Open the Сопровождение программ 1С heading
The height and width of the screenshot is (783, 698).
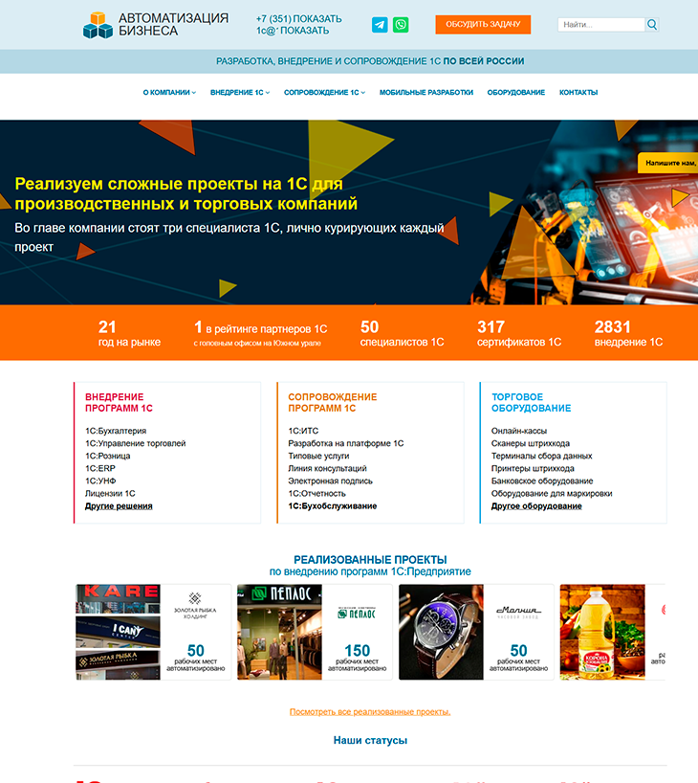coord(333,402)
